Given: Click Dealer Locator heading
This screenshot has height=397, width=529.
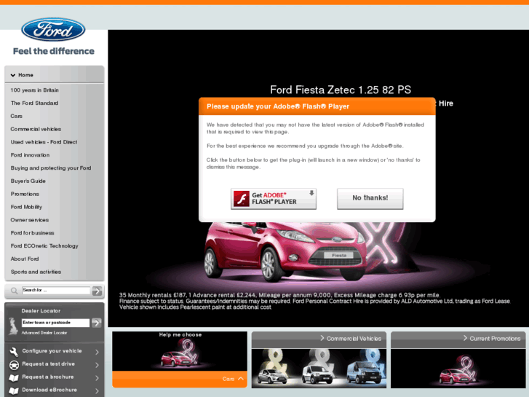Looking at the screenshot, I should click(41, 311).
